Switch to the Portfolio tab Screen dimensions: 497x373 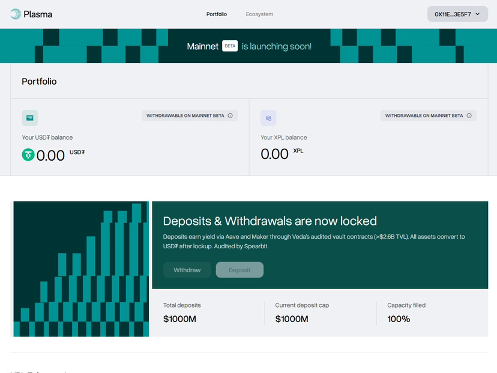click(217, 14)
